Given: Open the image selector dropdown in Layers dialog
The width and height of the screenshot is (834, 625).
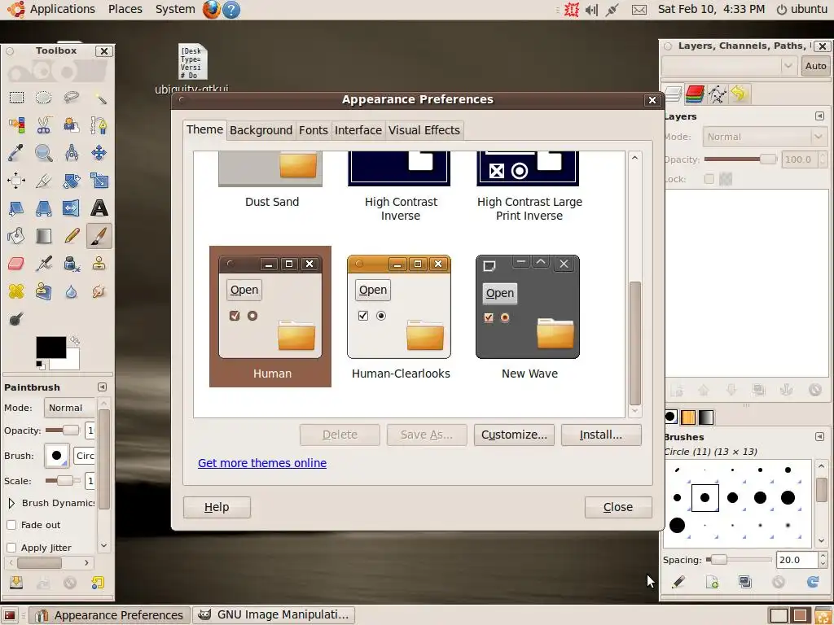Looking at the screenshot, I should click(x=728, y=66).
